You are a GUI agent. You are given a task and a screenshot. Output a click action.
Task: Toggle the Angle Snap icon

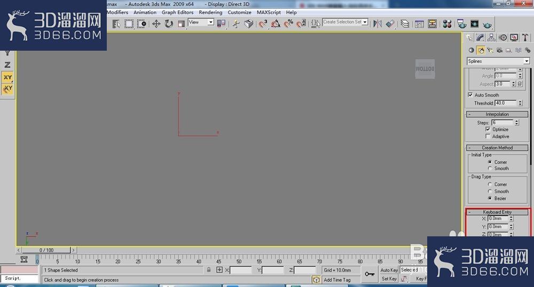(x=276, y=24)
